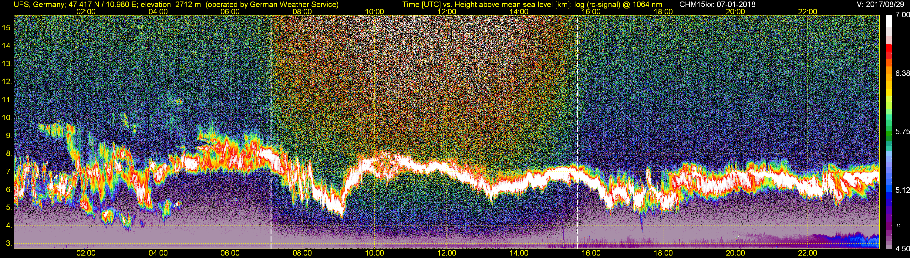
Task: Click the 10:00 label on the bottom time axis
Action: 374,253
